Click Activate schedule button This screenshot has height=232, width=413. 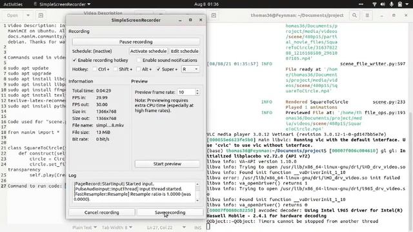(x=148, y=51)
